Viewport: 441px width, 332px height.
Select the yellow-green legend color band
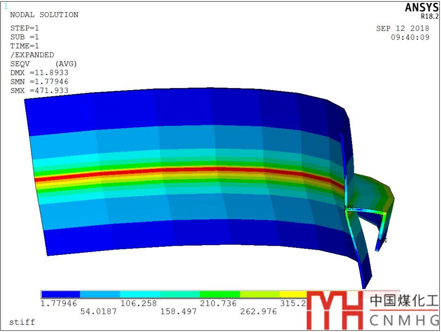tap(260, 294)
